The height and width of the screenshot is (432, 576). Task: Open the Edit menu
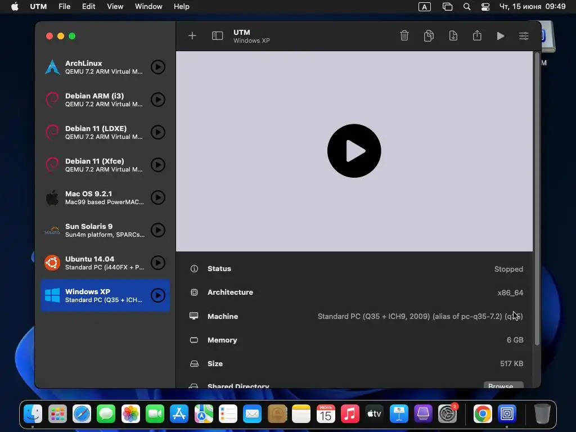(x=88, y=7)
